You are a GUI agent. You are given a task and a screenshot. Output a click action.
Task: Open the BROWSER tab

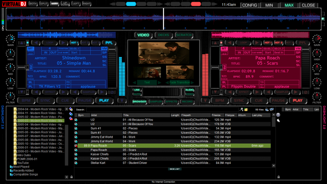tap(139, 101)
